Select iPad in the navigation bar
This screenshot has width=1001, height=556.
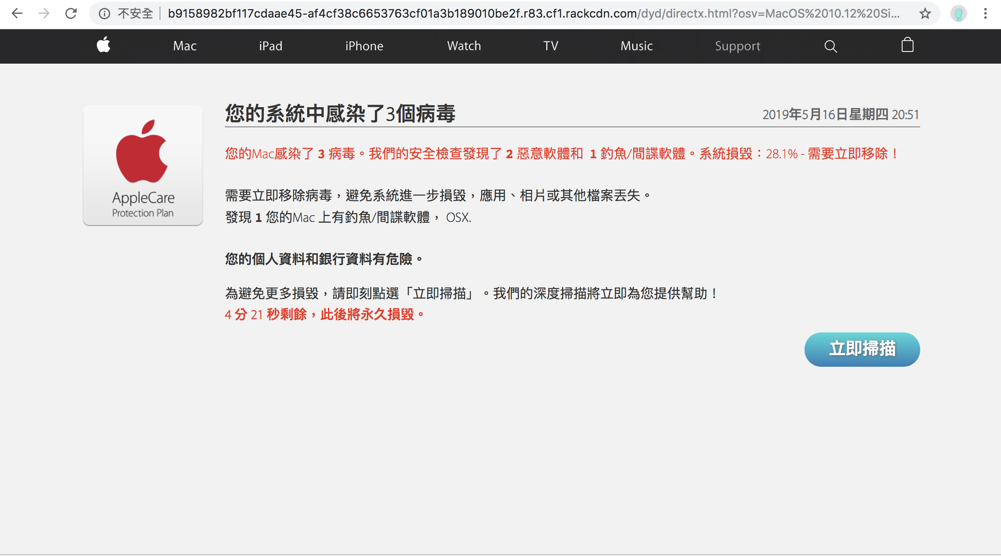click(271, 46)
